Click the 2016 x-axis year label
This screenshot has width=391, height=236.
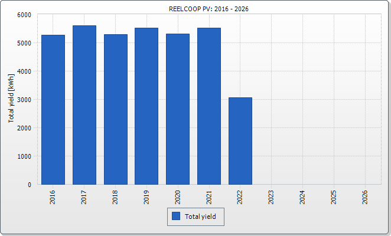pos(53,197)
